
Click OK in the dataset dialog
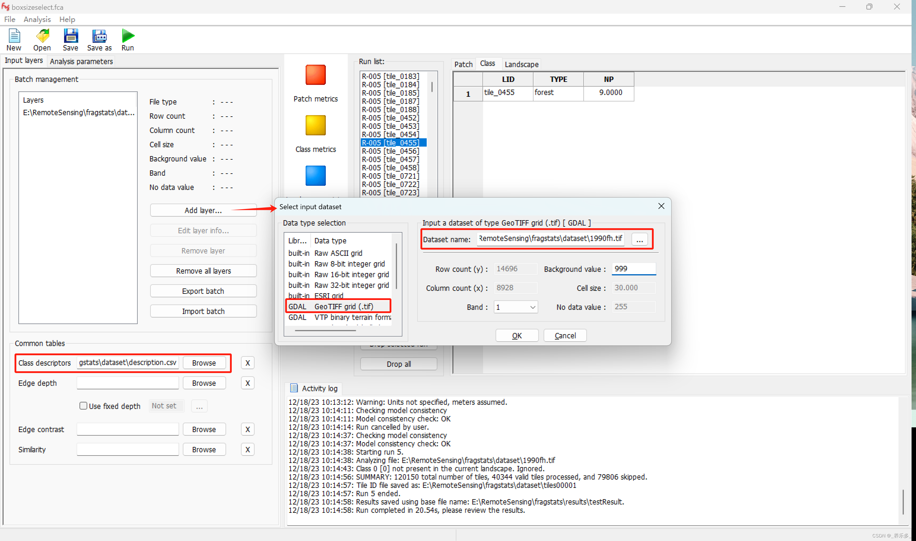(517, 335)
